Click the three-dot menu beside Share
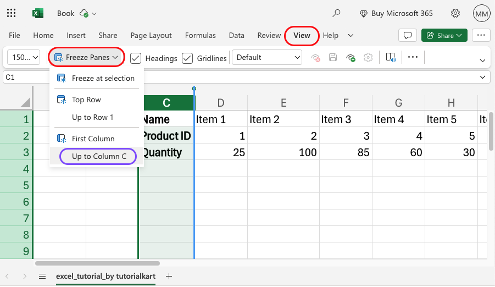Screen dimensions: 495x287 pyautogui.click(x=481, y=35)
